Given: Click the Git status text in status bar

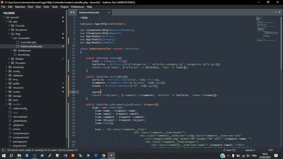Looking at the screenshot, I should point(42,150).
